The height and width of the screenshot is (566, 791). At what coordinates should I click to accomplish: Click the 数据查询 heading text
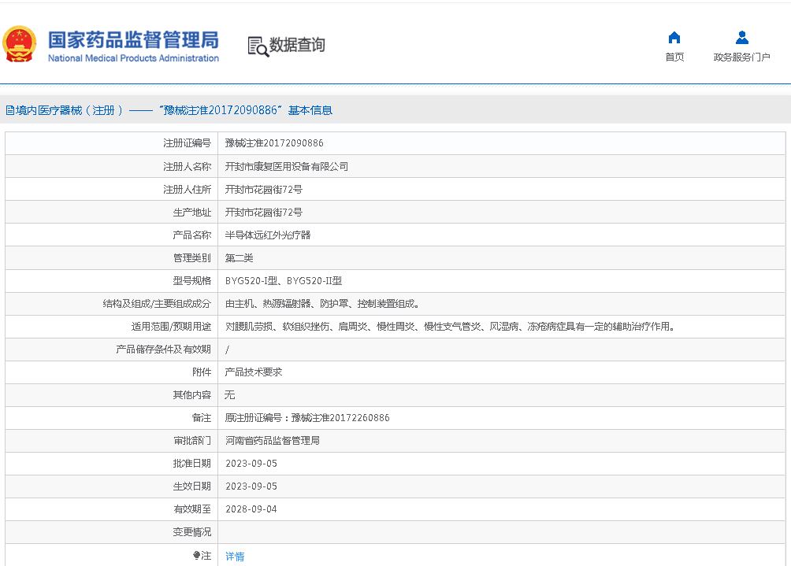pos(297,46)
